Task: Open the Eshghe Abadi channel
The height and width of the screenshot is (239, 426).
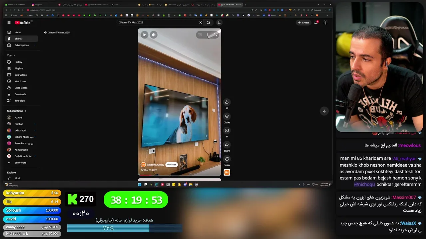Action: (22, 137)
